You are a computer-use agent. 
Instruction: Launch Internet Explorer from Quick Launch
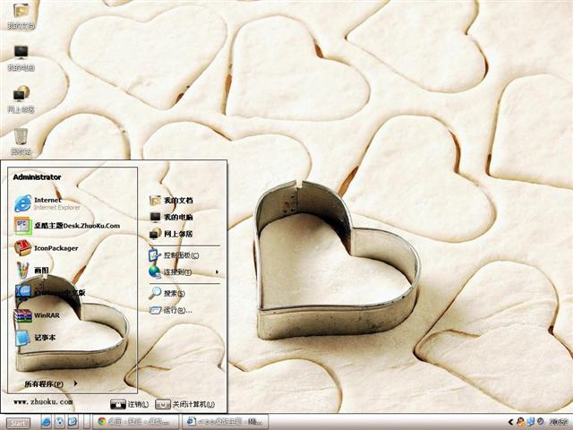point(46,422)
